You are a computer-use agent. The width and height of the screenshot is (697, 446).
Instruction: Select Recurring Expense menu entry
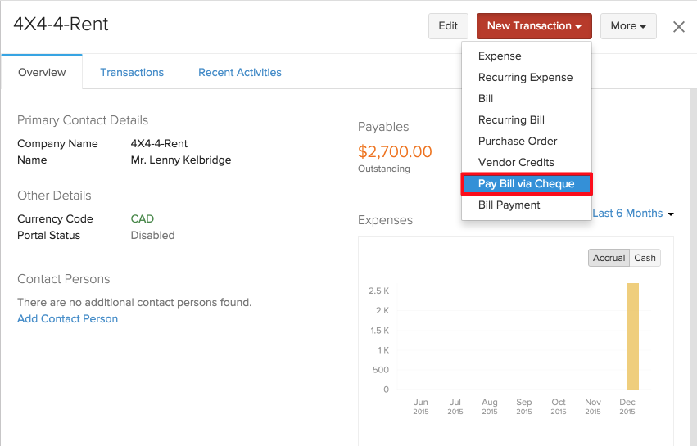(525, 78)
